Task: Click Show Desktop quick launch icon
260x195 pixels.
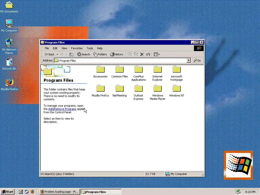Action: point(21,192)
